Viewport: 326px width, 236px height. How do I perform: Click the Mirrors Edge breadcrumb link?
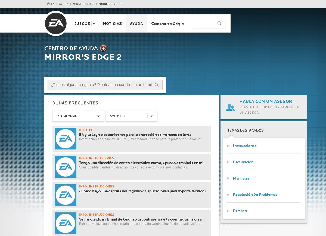(x=83, y=4)
